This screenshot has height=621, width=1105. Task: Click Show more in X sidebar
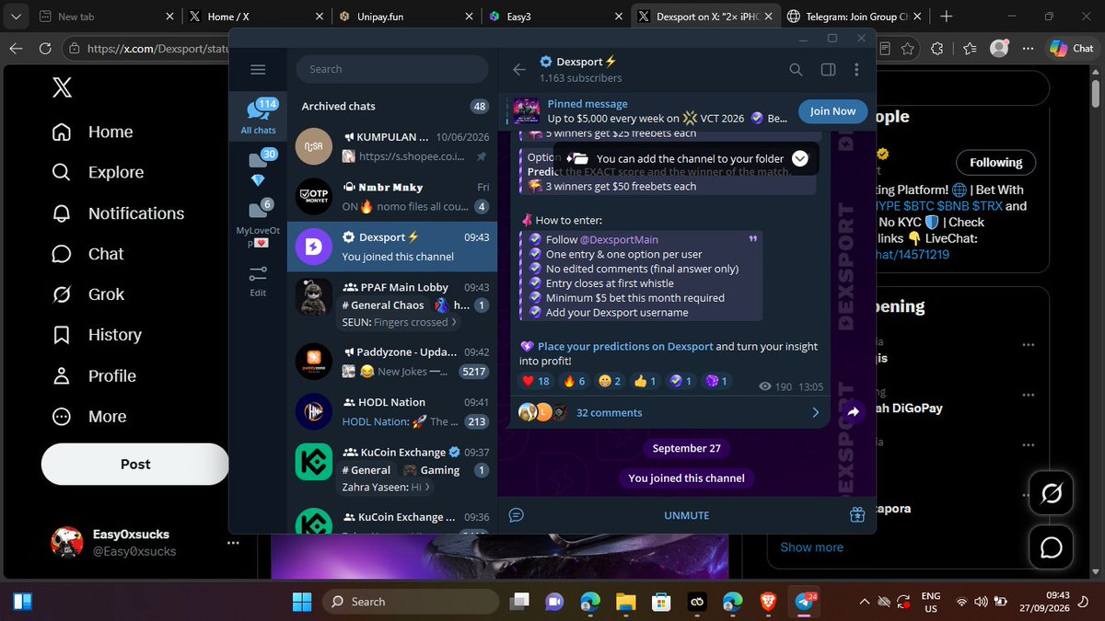pos(811,547)
